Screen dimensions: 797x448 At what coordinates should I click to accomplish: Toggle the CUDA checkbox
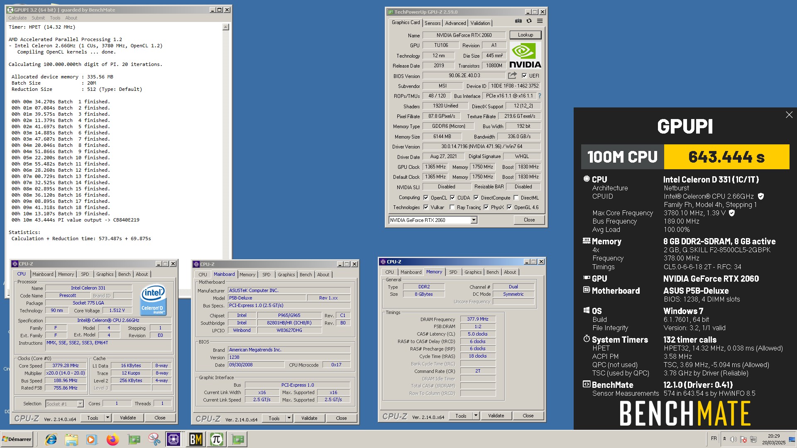452,198
